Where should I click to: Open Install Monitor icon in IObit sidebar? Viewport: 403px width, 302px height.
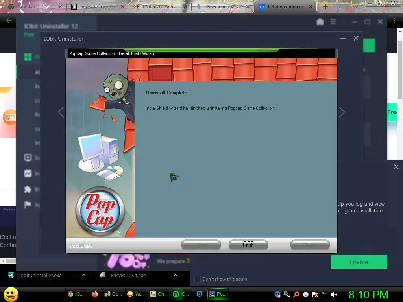click(x=28, y=173)
